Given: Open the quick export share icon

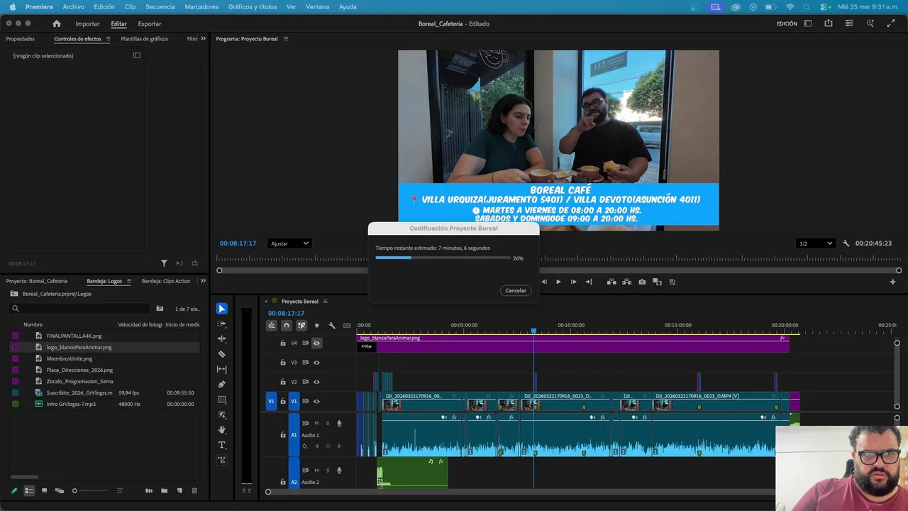Looking at the screenshot, I should [x=829, y=23].
